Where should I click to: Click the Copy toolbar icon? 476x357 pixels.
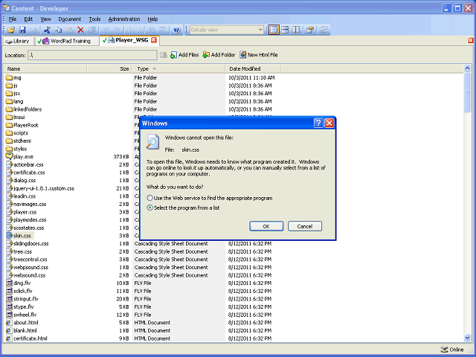[x=58, y=30]
